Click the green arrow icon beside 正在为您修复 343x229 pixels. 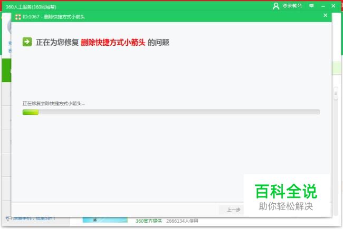tap(27, 42)
